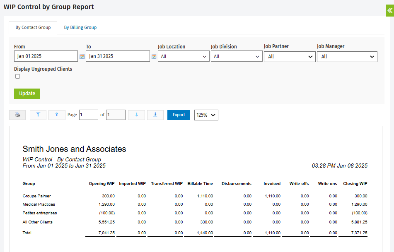Click the Write-offs column header
The width and height of the screenshot is (394, 252).
(299, 184)
